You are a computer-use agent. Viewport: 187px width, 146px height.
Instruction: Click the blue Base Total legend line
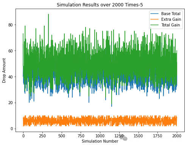pyautogui.click(x=154, y=14)
